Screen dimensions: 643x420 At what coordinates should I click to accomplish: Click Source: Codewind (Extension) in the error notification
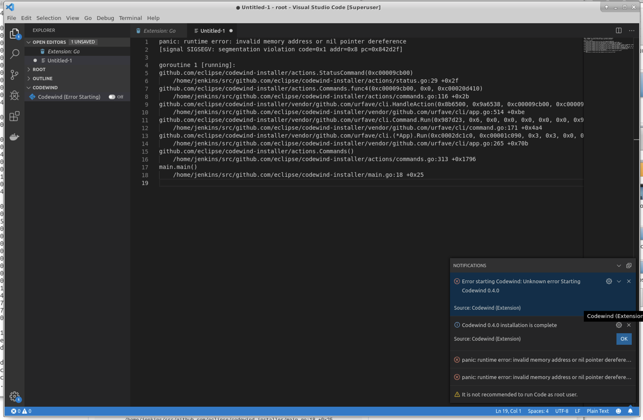coord(487,308)
